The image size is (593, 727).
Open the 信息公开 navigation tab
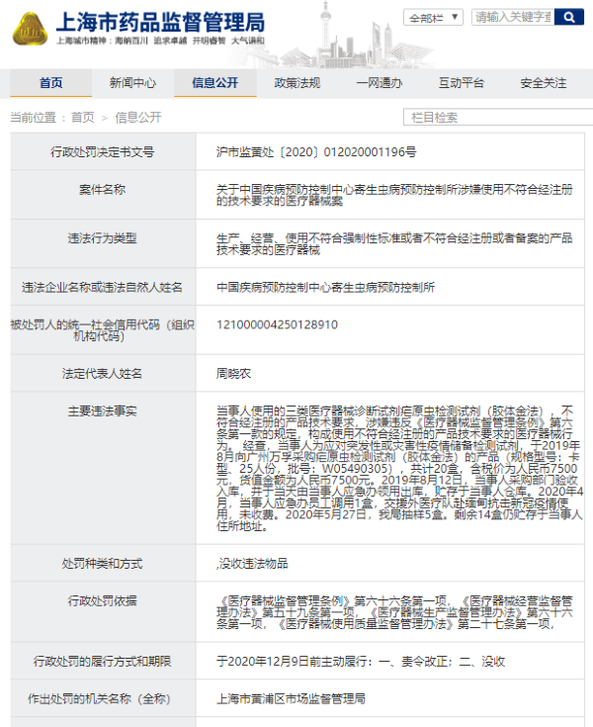(215, 83)
